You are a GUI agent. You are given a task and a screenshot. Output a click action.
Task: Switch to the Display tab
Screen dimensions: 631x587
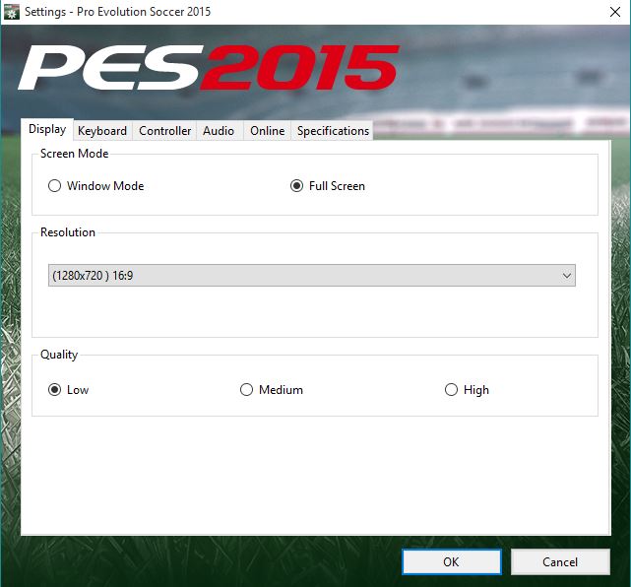click(x=47, y=129)
